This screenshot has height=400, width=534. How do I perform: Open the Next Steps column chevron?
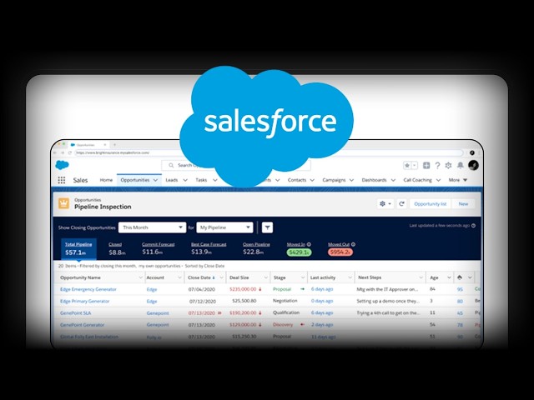tap(421, 277)
